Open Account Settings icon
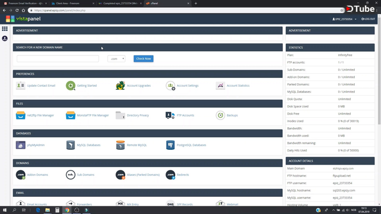The width and height of the screenshot is (381, 214). click(170, 86)
